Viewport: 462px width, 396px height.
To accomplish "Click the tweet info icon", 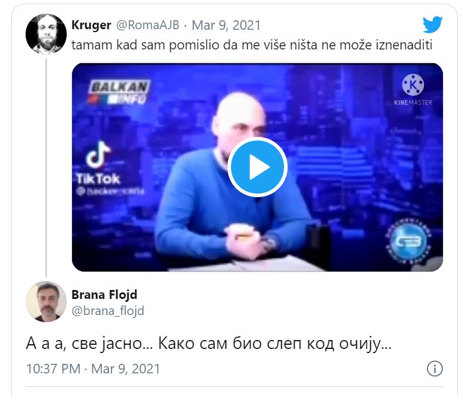I will pyautogui.click(x=435, y=369).
